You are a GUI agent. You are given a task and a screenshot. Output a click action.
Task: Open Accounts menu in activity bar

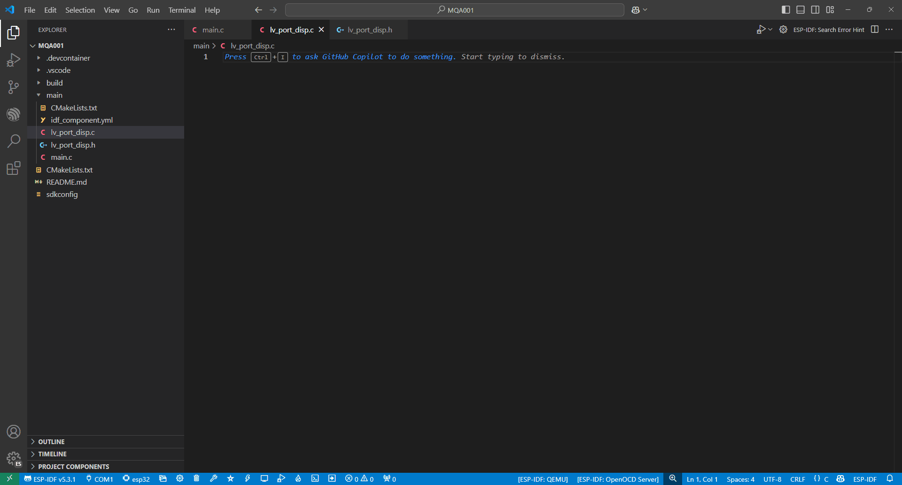tap(14, 431)
